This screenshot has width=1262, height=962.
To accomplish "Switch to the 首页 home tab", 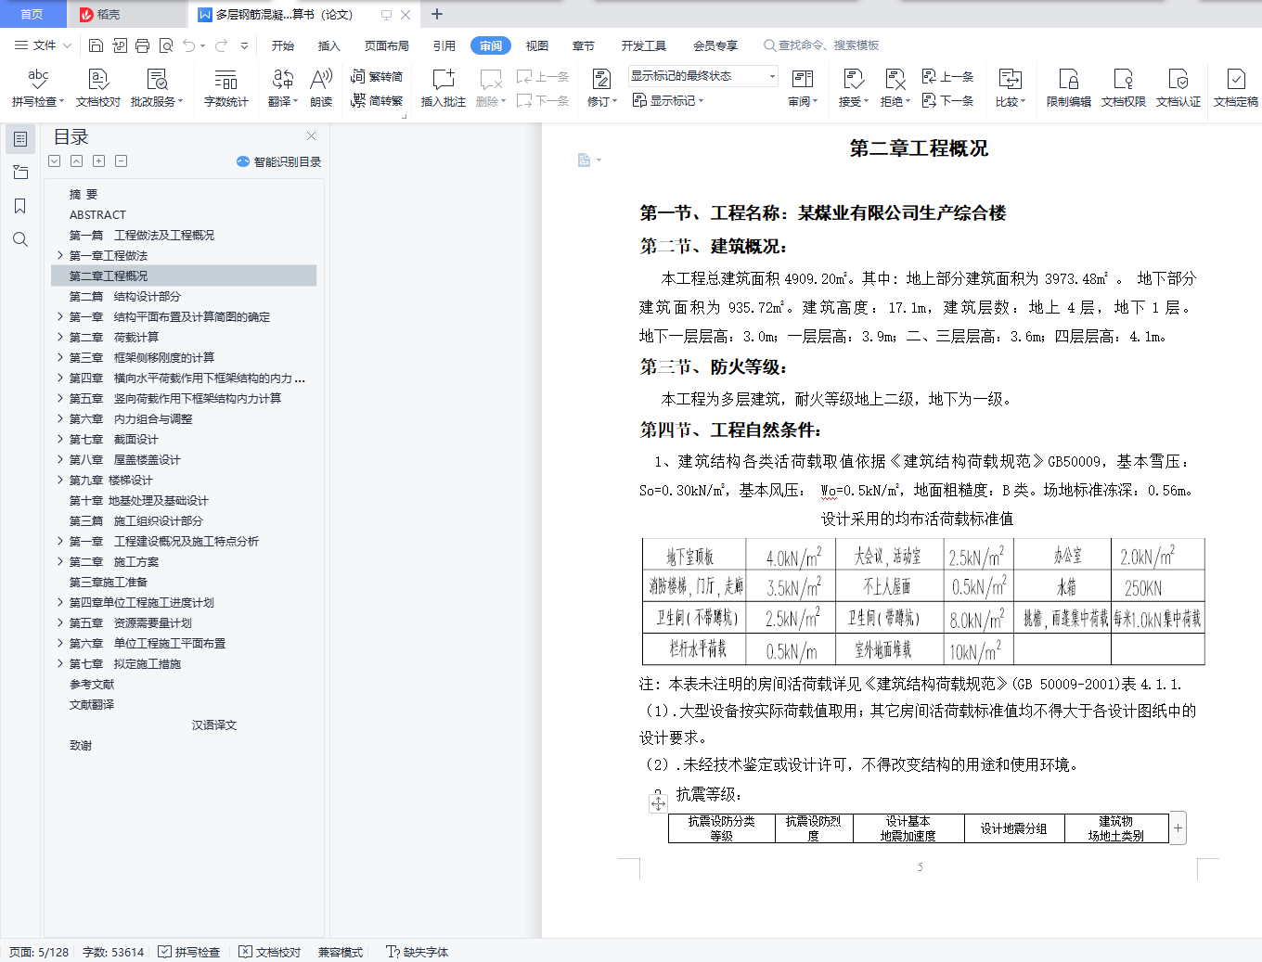I will coord(32,14).
